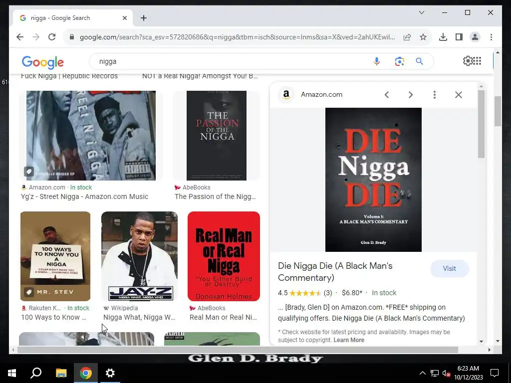The height and width of the screenshot is (383, 511).
Task: Select the Jay-Z album cover thumbnail
Action: tap(140, 256)
